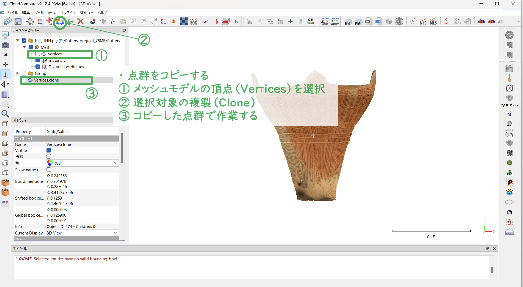The image size is (523, 287).
Task: Click the CANUPO Classify plugin icon
Action: (x=335, y=21)
